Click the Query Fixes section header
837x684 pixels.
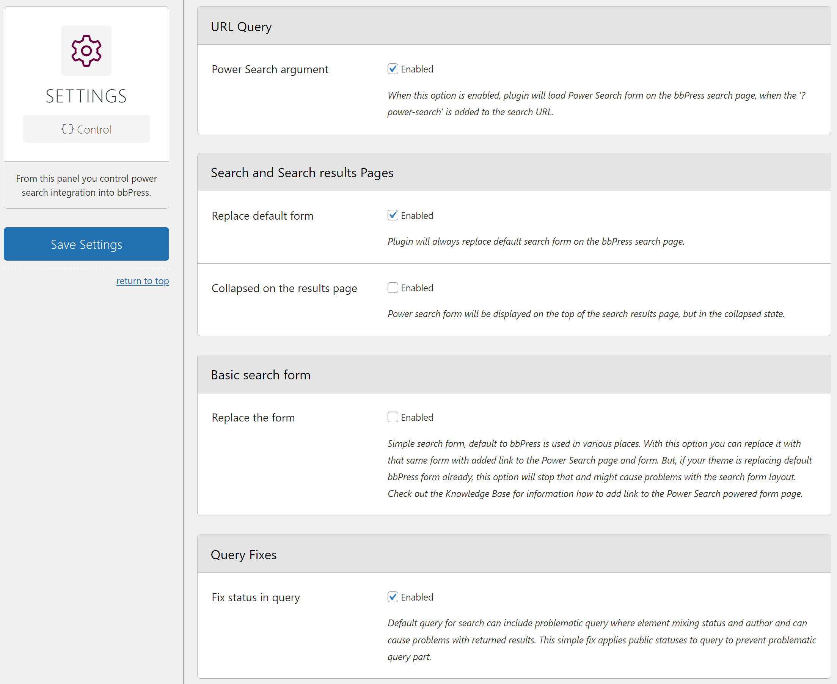point(243,554)
